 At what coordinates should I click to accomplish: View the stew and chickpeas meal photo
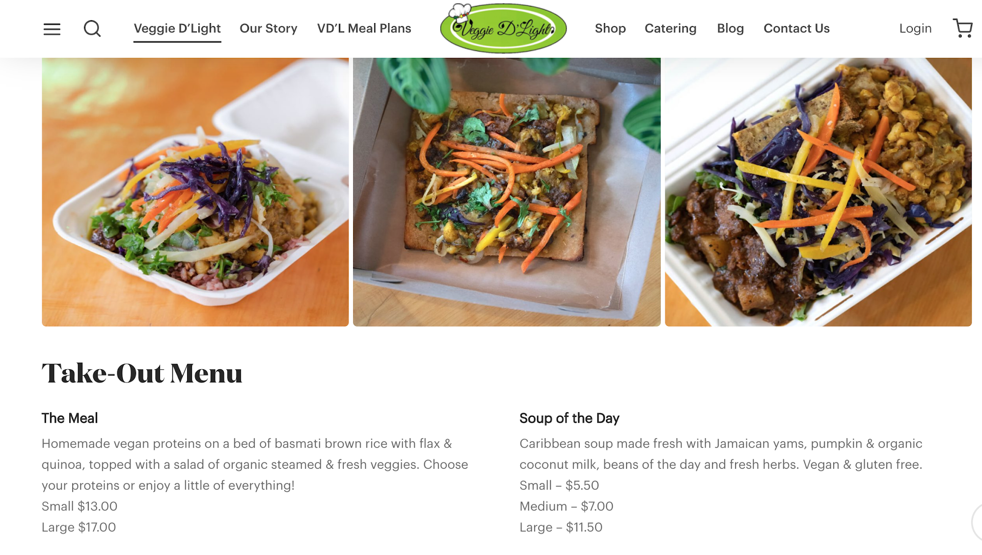pyautogui.click(x=818, y=192)
